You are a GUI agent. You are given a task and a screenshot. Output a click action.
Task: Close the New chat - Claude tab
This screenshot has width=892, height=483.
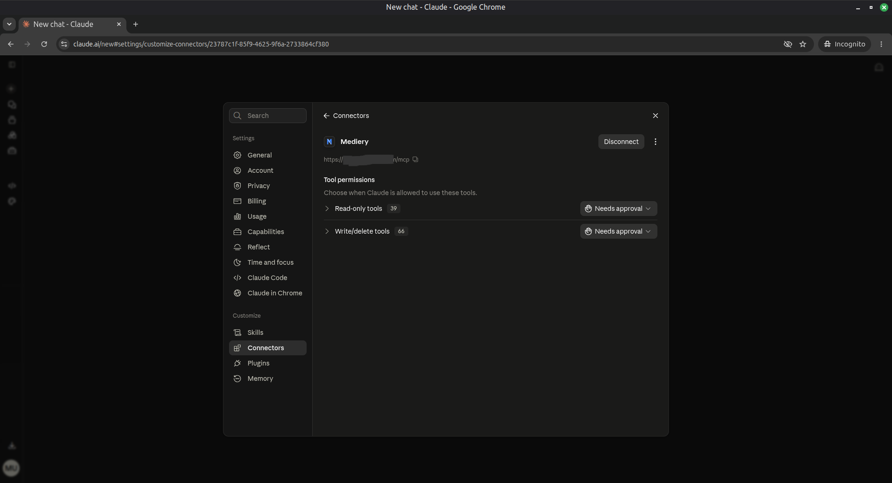click(x=119, y=24)
